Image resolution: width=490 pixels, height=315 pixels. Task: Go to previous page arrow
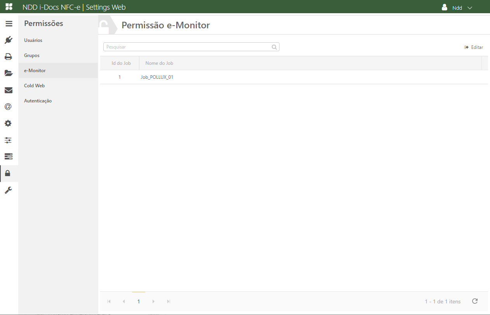[124, 301]
